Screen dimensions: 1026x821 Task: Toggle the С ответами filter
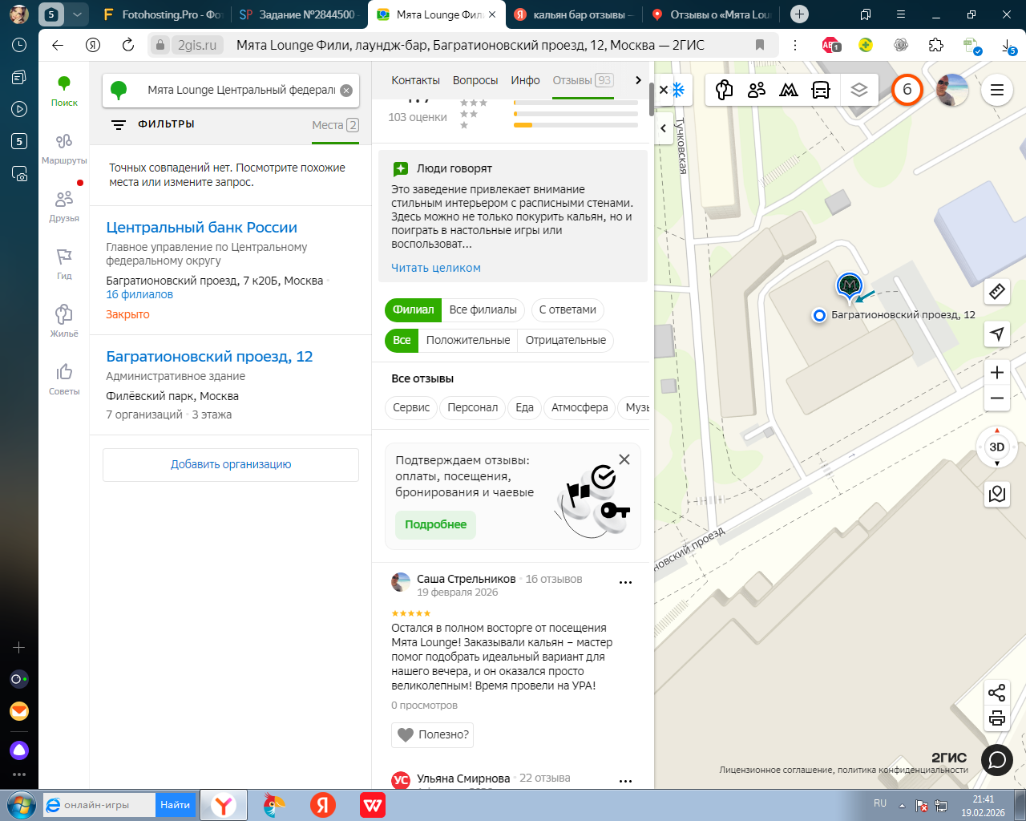568,310
